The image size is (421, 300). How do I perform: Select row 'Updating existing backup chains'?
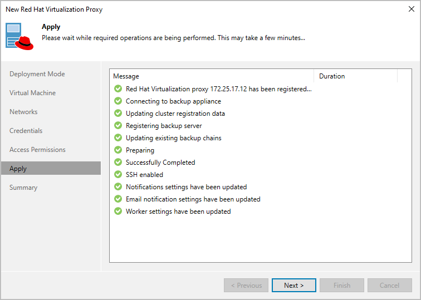click(x=261, y=137)
